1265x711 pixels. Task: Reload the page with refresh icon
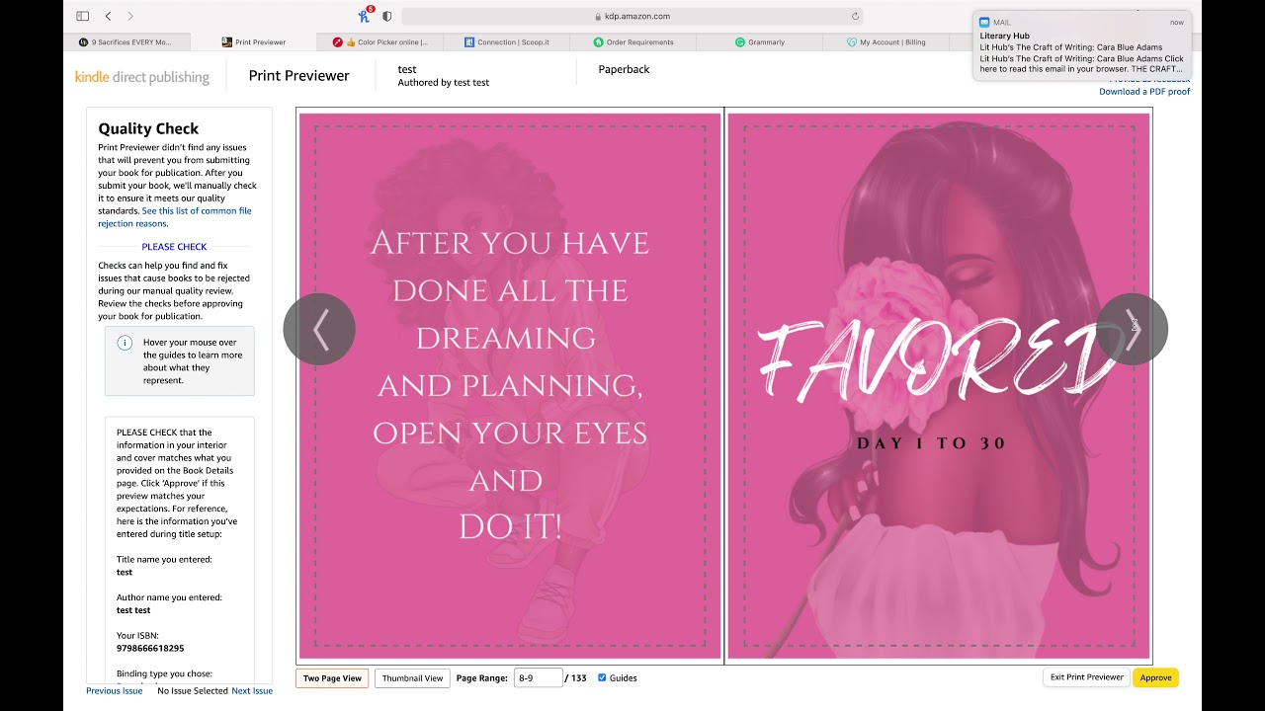[x=855, y=16]
